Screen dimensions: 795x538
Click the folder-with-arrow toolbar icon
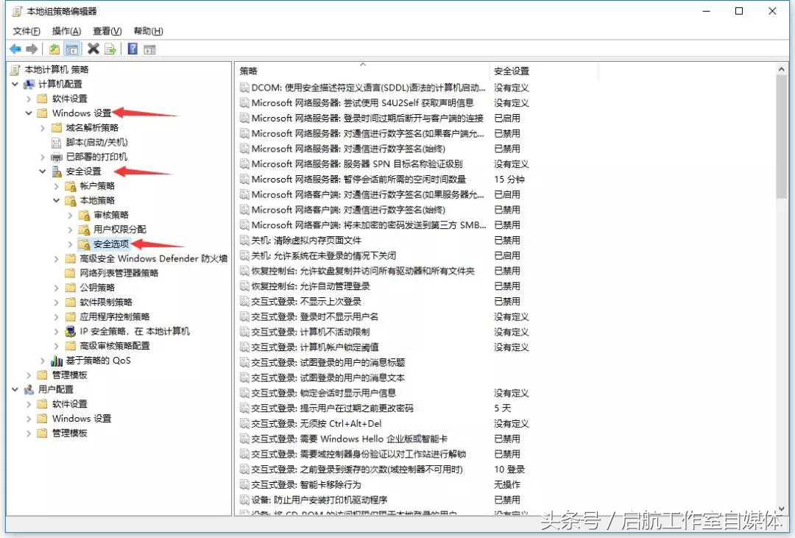55,49
